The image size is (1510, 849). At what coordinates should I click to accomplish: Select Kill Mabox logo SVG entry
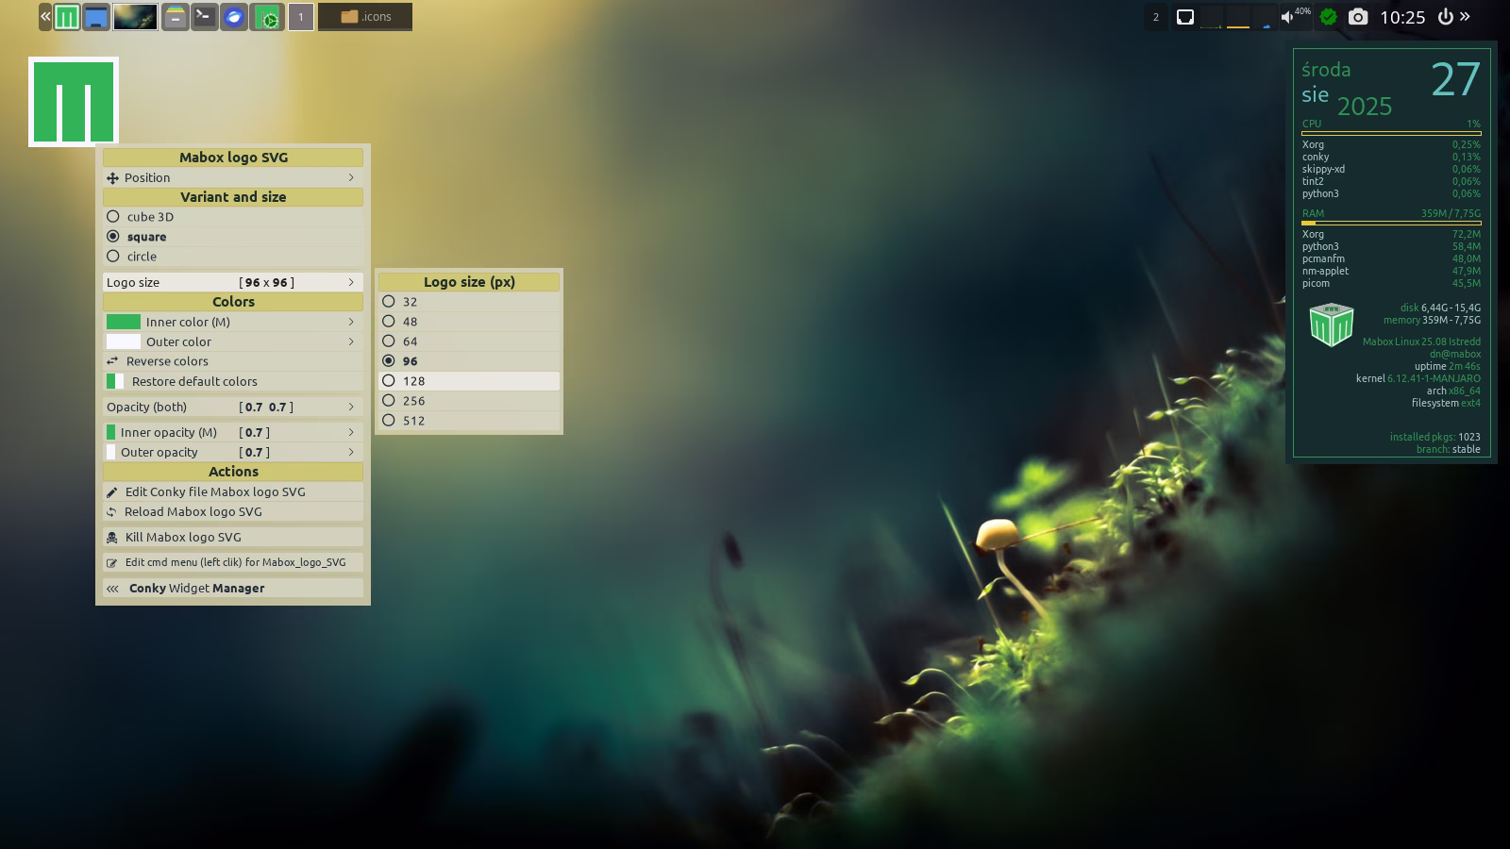coord(183,538)
